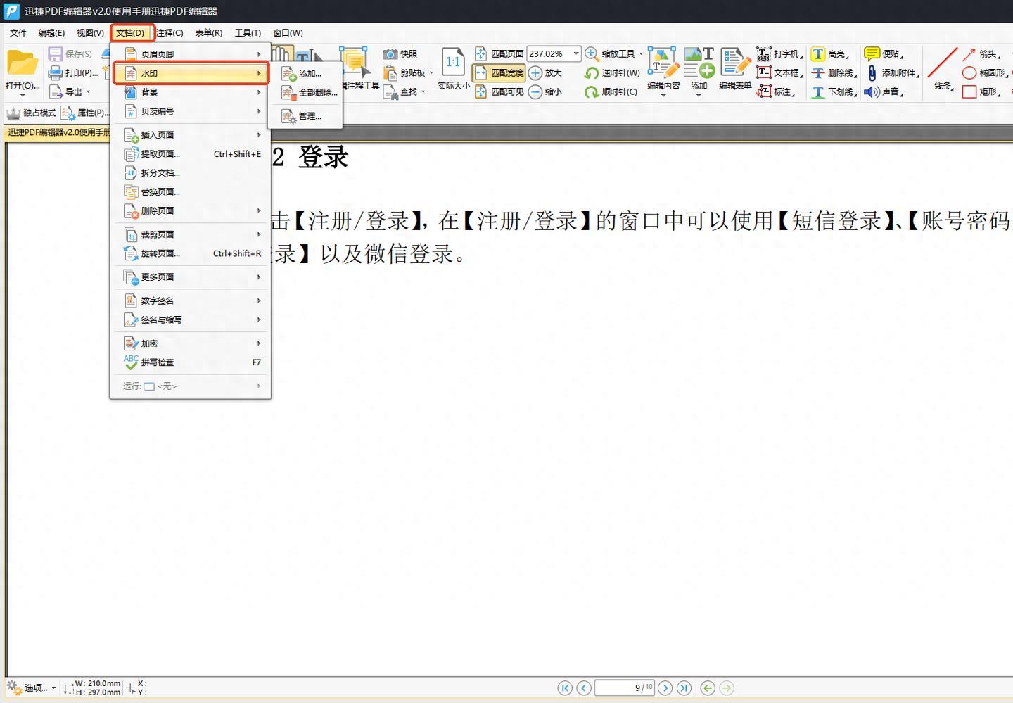
Task: Select the 高亮 highlight text tool
Action: click(818, 54)
